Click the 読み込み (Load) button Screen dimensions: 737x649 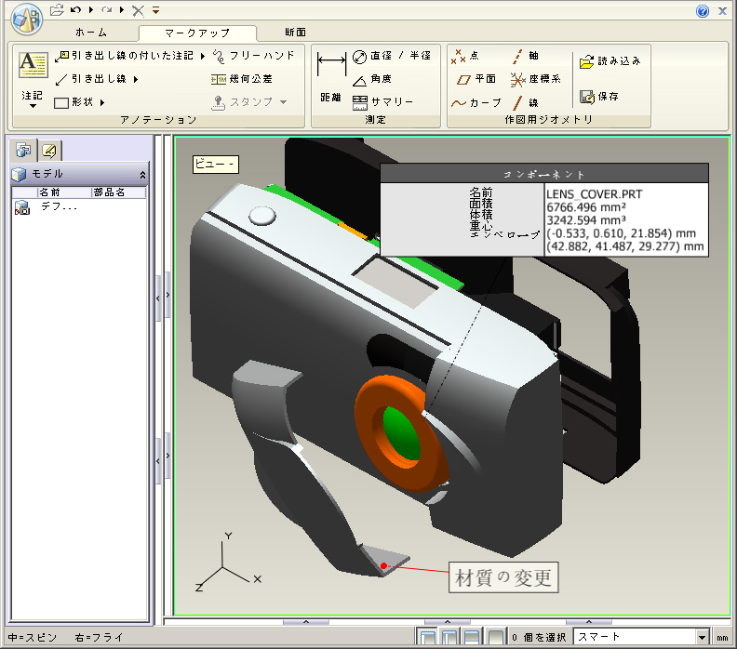point(610,61)
